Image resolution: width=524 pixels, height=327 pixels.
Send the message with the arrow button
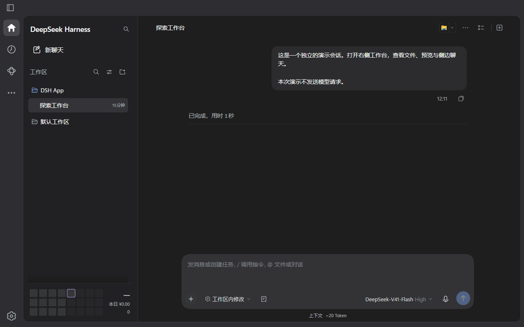coord(463,298)
